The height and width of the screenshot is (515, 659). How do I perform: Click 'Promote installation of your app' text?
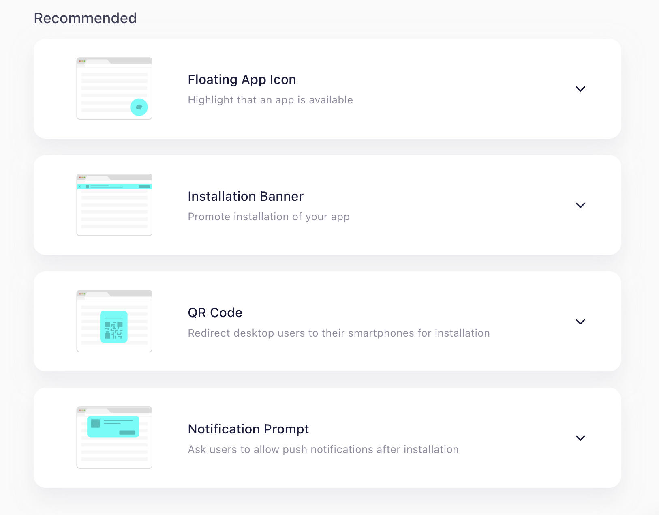point(269,217)
